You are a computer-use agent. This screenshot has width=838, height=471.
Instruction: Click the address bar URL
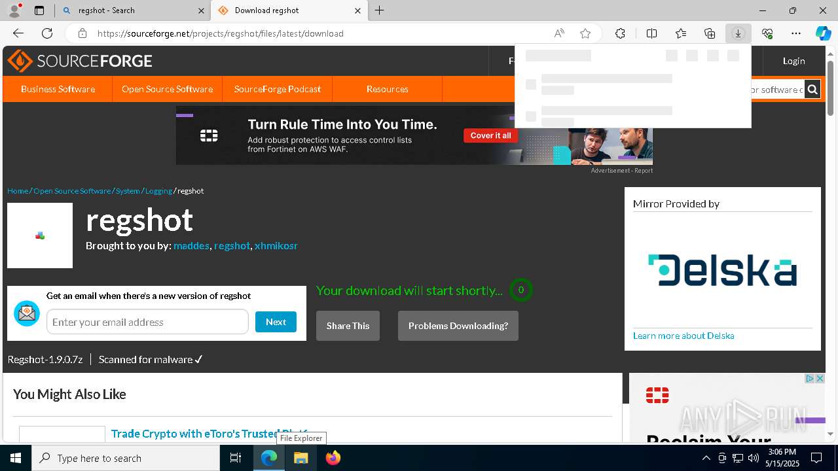pos(221,33)
